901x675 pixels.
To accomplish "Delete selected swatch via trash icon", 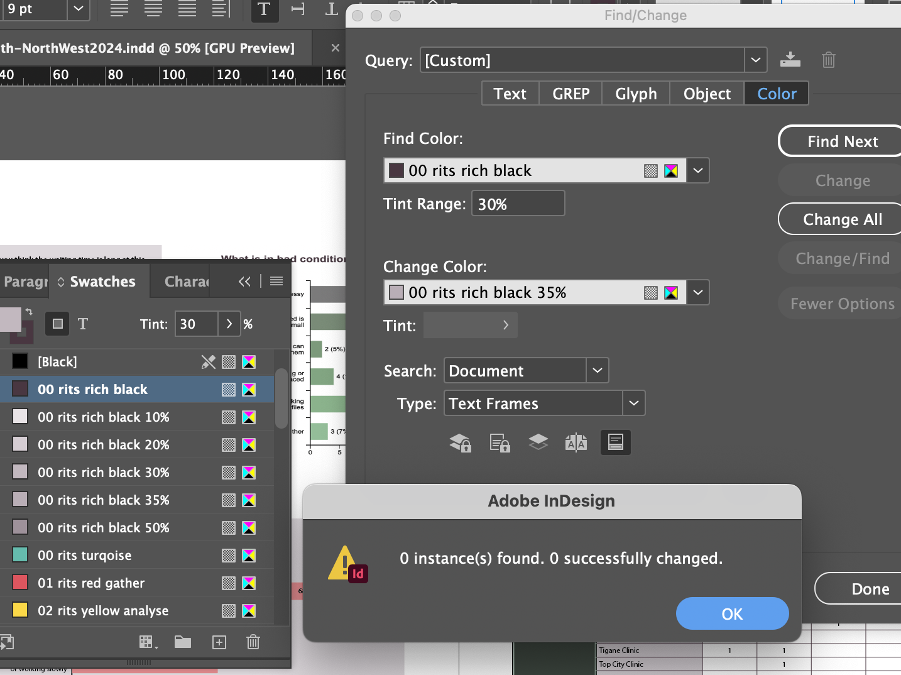I will 253,642.
